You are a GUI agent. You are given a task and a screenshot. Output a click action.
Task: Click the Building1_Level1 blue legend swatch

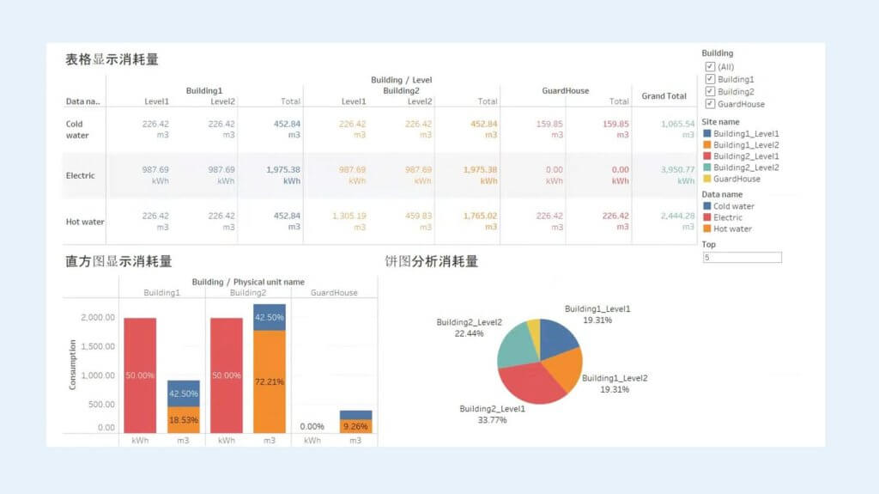click(707, 134)
